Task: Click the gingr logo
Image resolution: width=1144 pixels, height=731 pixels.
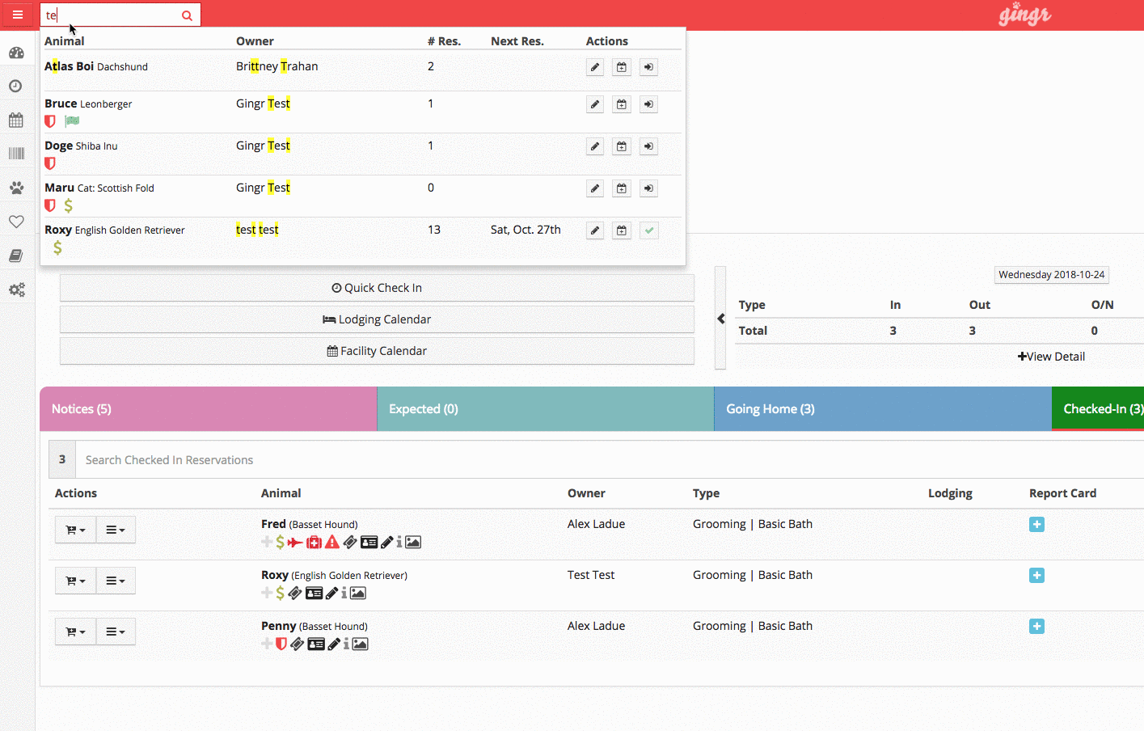Action: (x=1024, y=15)
